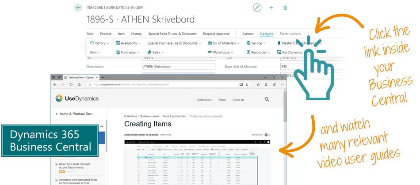
Task: Click the browser address bar URL
Action: [131, 84]
